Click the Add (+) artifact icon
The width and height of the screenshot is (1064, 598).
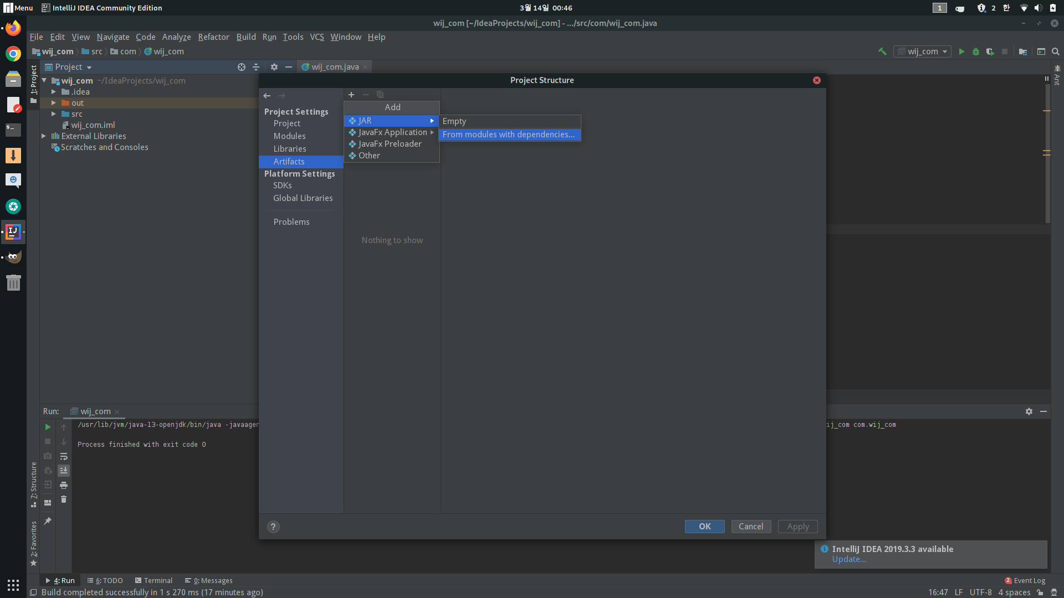tap(351, 95)
